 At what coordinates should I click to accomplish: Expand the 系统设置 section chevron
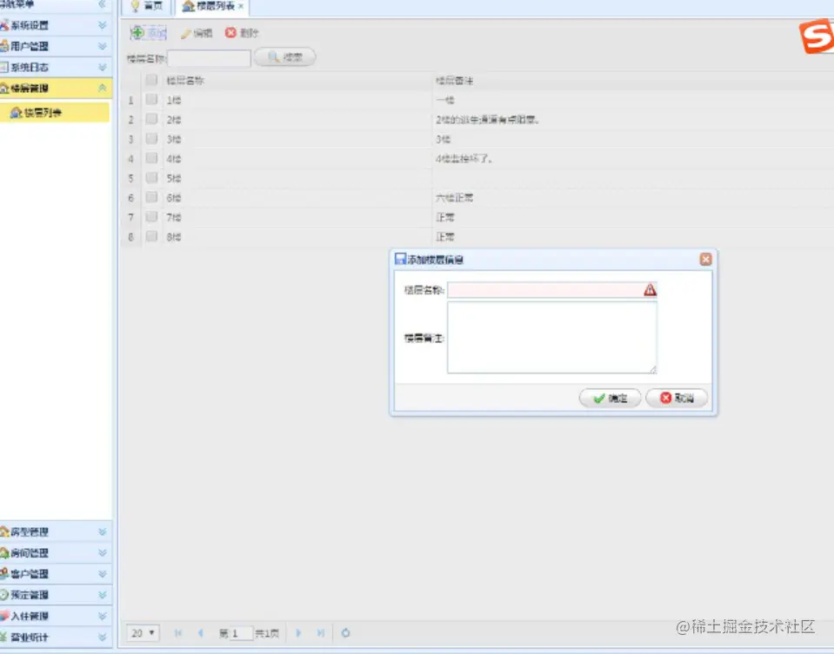click(102, 25)
